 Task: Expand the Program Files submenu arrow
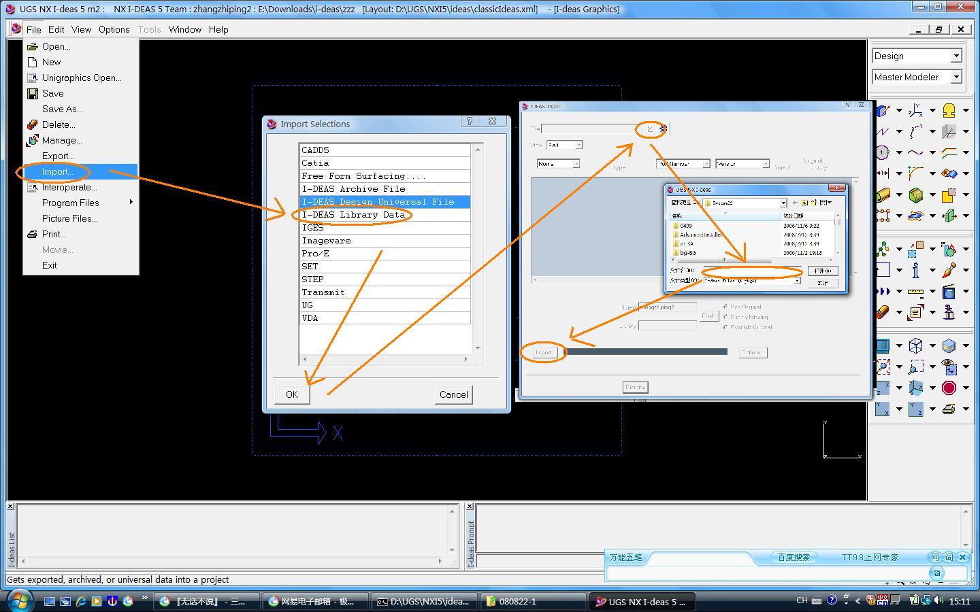(131, 202)
